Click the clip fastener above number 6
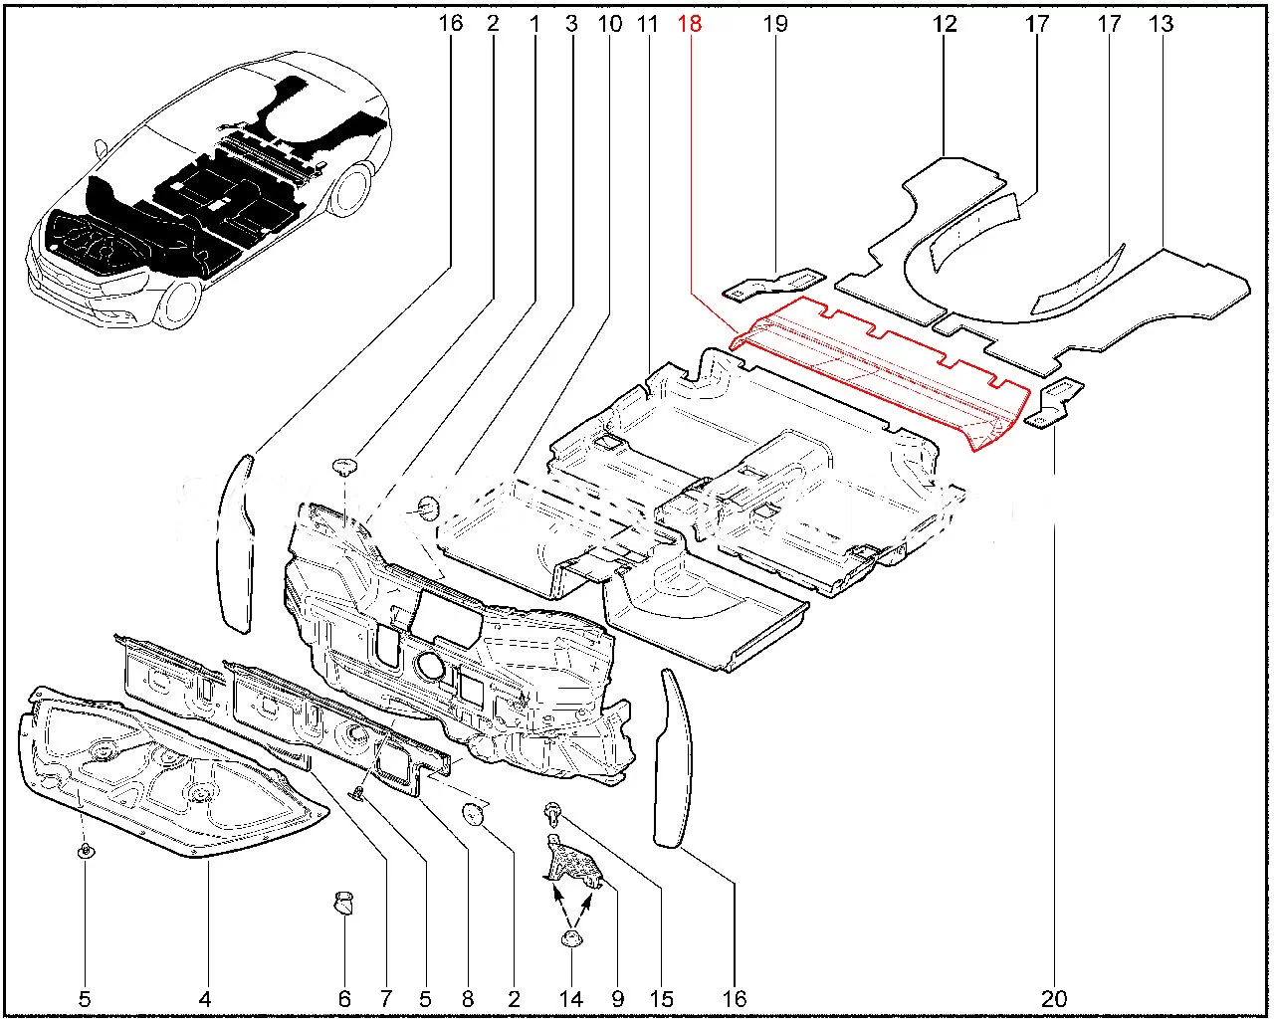1274x1019 pixels. coord(344,905)
